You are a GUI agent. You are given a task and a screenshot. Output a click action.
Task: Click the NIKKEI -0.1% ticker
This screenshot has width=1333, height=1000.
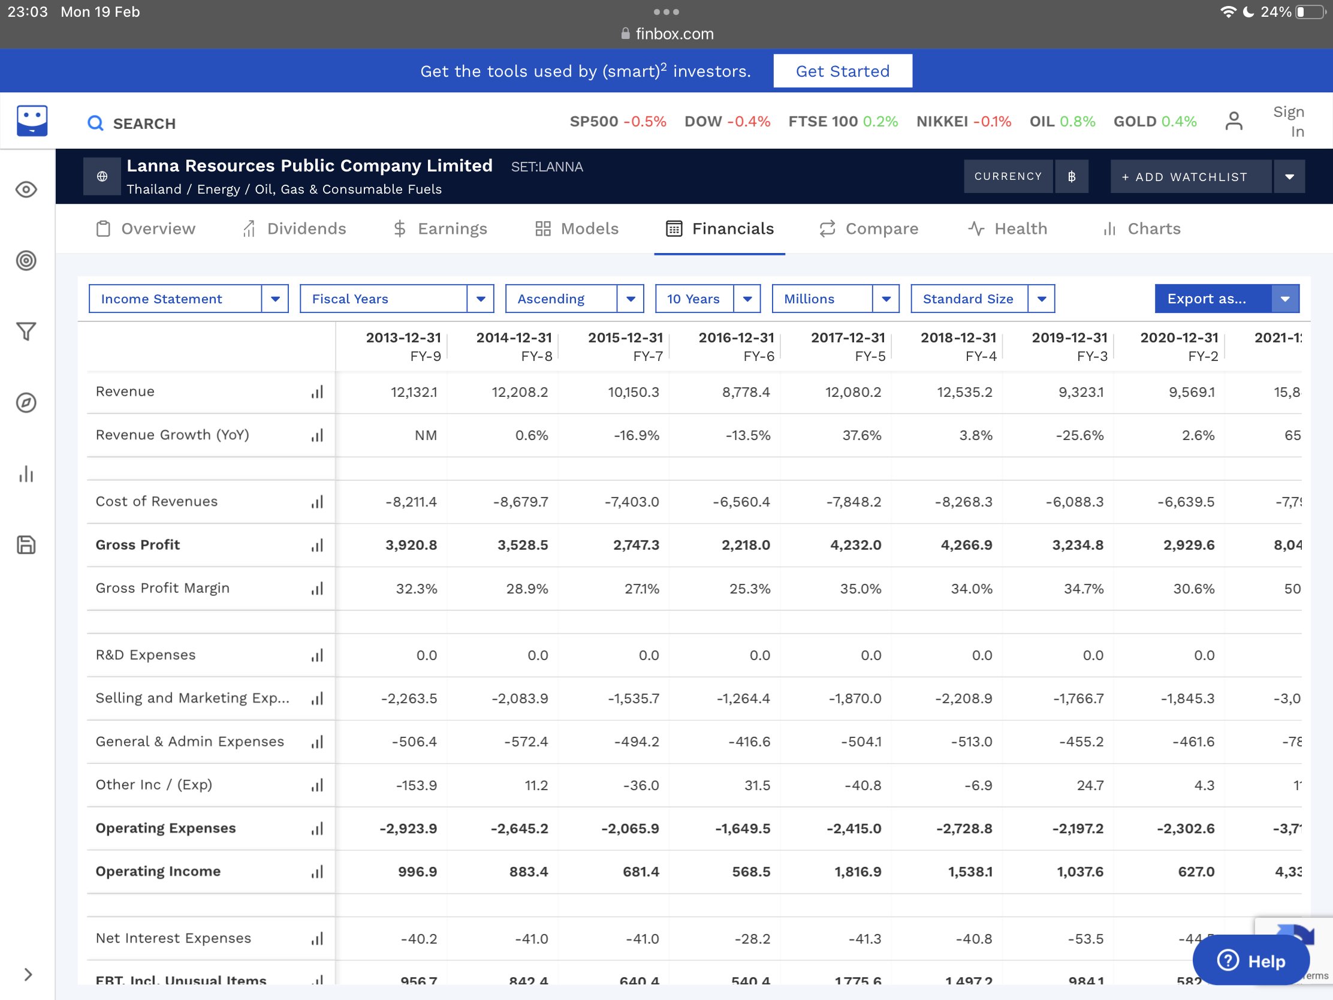pos(964,121)
